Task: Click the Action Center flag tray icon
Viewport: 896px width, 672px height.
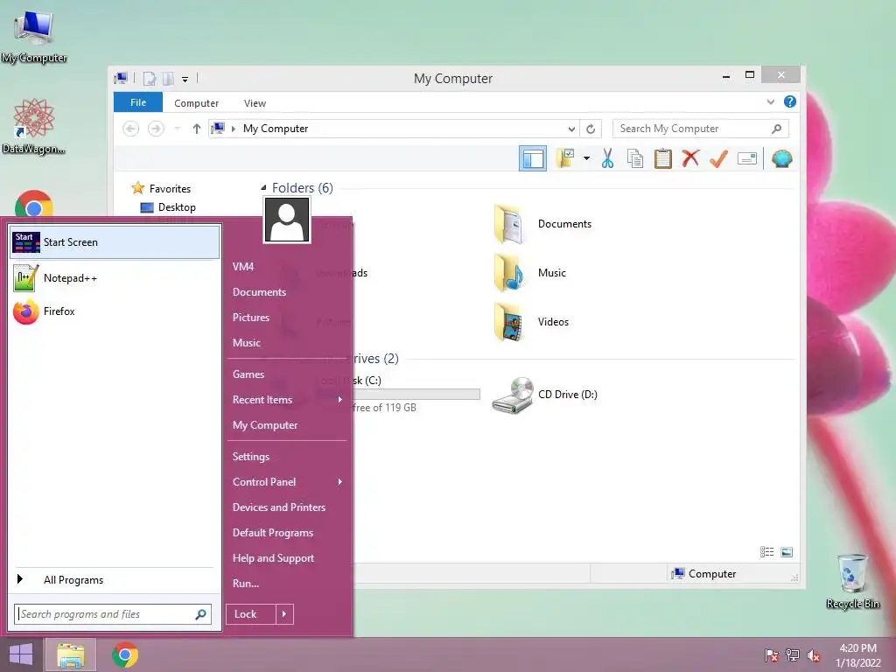Action: tap(771, 655)
